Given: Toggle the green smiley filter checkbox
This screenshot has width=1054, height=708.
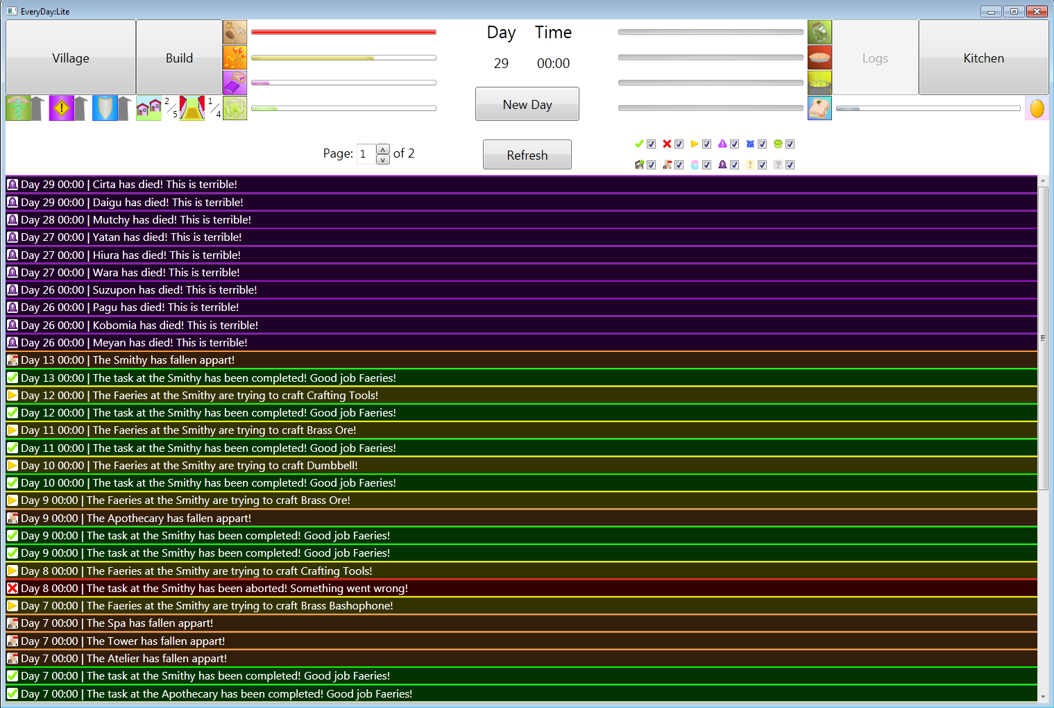Looking at the screenshot, I should (790, 144).
